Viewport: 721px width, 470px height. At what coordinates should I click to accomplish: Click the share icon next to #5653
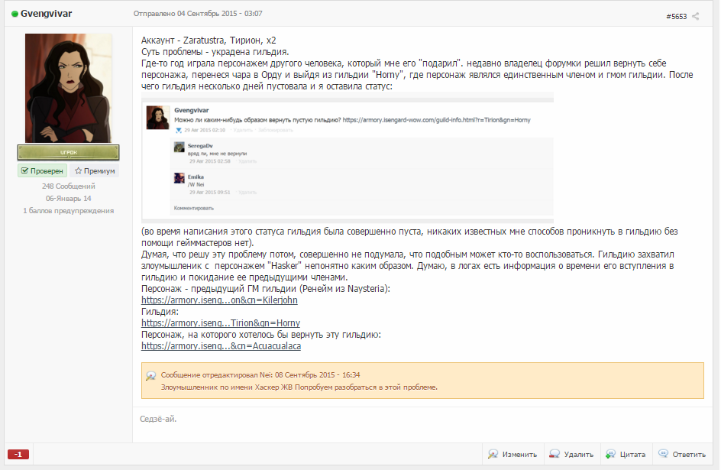point(695,16)
